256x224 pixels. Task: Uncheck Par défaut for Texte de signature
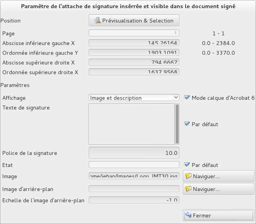point(187,124)
